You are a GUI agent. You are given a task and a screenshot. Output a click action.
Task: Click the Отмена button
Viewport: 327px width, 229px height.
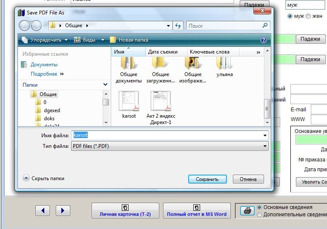[x=248, y=179]
